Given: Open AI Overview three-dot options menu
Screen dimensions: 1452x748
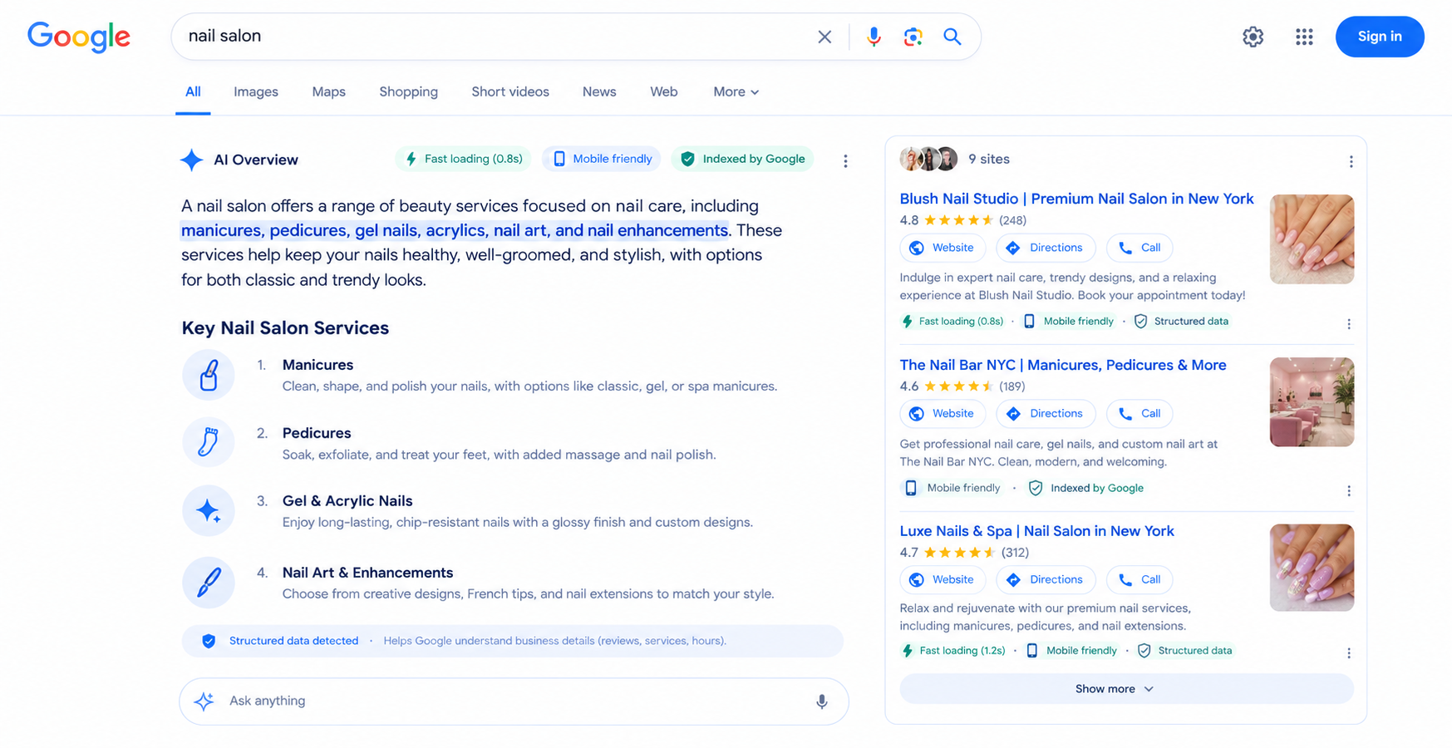Looking at the screenshot, I should (x=845, y=161).
